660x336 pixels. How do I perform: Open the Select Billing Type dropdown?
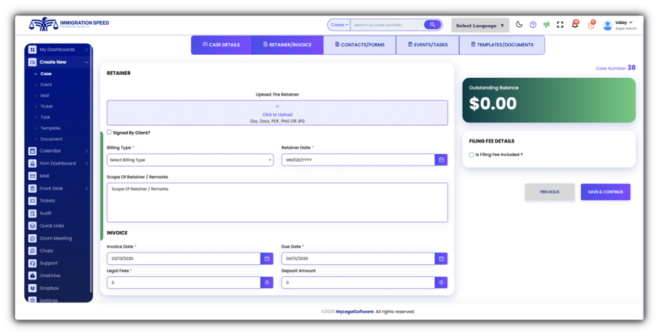click(x=190, y=160)
